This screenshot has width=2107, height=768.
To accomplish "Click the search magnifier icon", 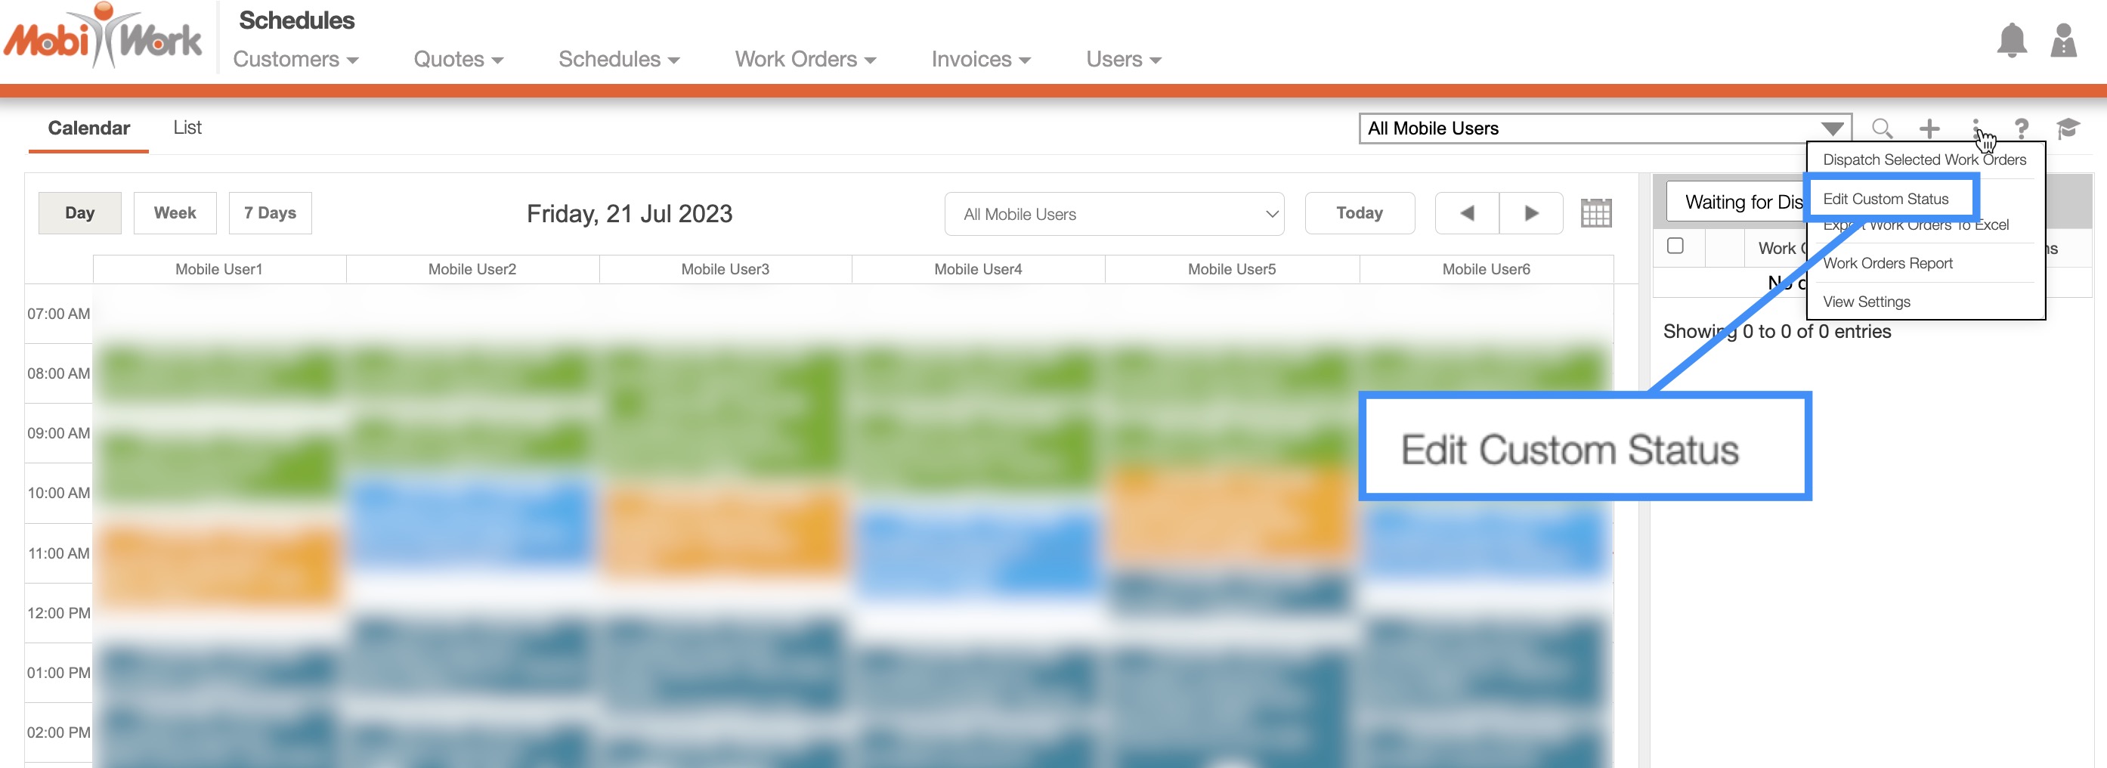I will 1882,129.
